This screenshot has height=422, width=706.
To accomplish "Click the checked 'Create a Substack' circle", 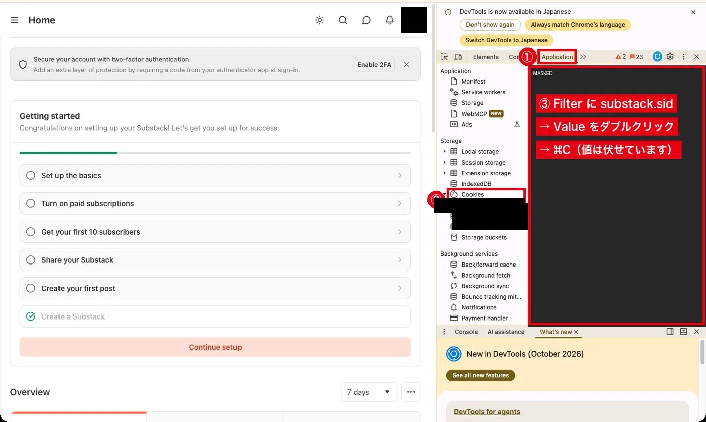I will click(31, 316).
